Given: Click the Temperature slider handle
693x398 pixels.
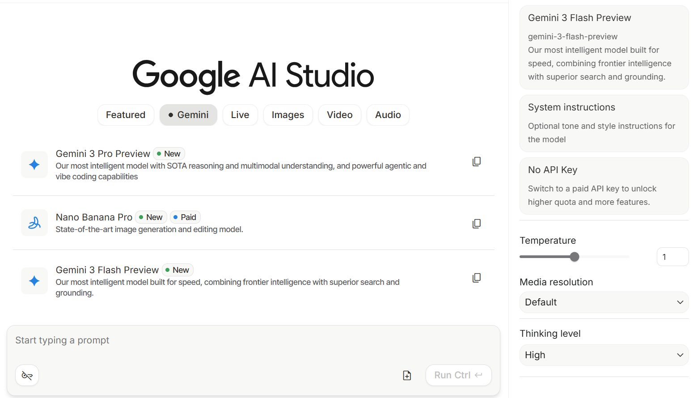Looking at the screenshot, I should [x=575, y=257].
